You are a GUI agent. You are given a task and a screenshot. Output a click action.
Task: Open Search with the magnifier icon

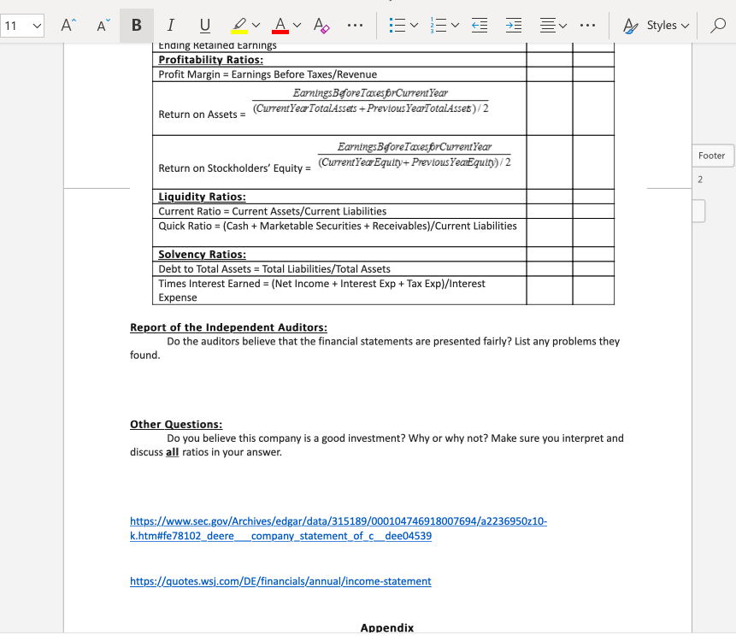click(x=718, y=25)
